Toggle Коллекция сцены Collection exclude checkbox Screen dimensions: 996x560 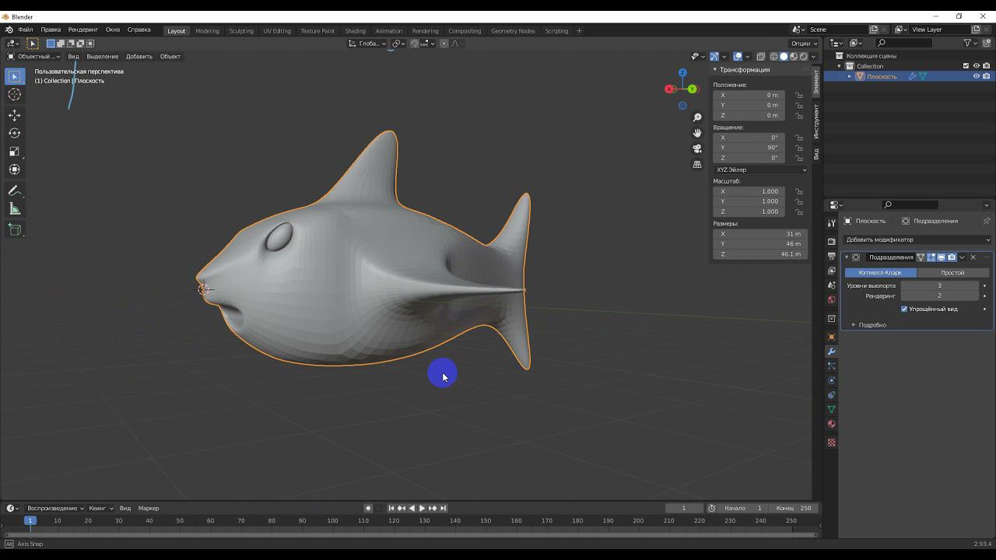966,66
